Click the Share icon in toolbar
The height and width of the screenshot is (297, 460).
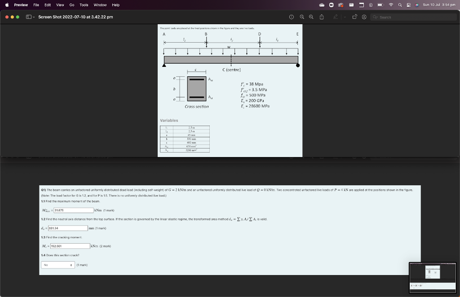322,17
